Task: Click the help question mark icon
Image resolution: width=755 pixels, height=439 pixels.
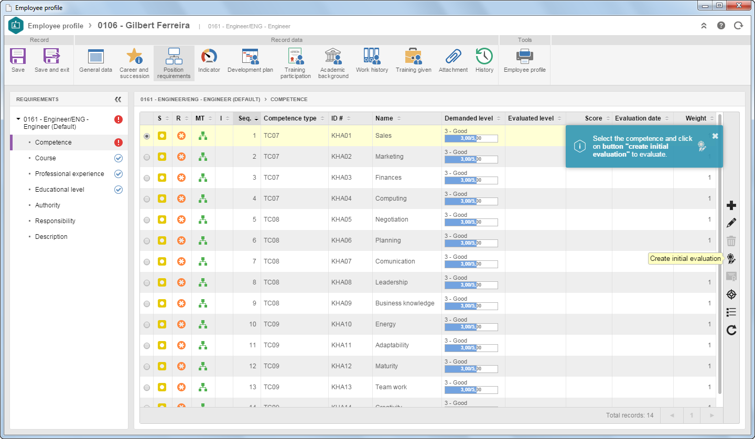Action: [721, 25]
